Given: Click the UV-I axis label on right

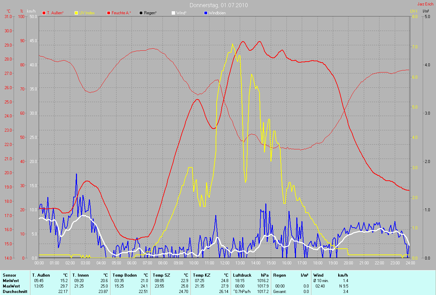Looking at the screenshot, I should 414,11.
